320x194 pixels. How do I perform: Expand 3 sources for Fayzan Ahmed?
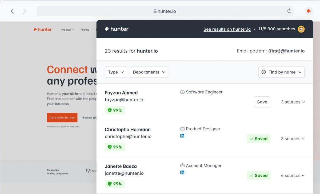[293, 102]
